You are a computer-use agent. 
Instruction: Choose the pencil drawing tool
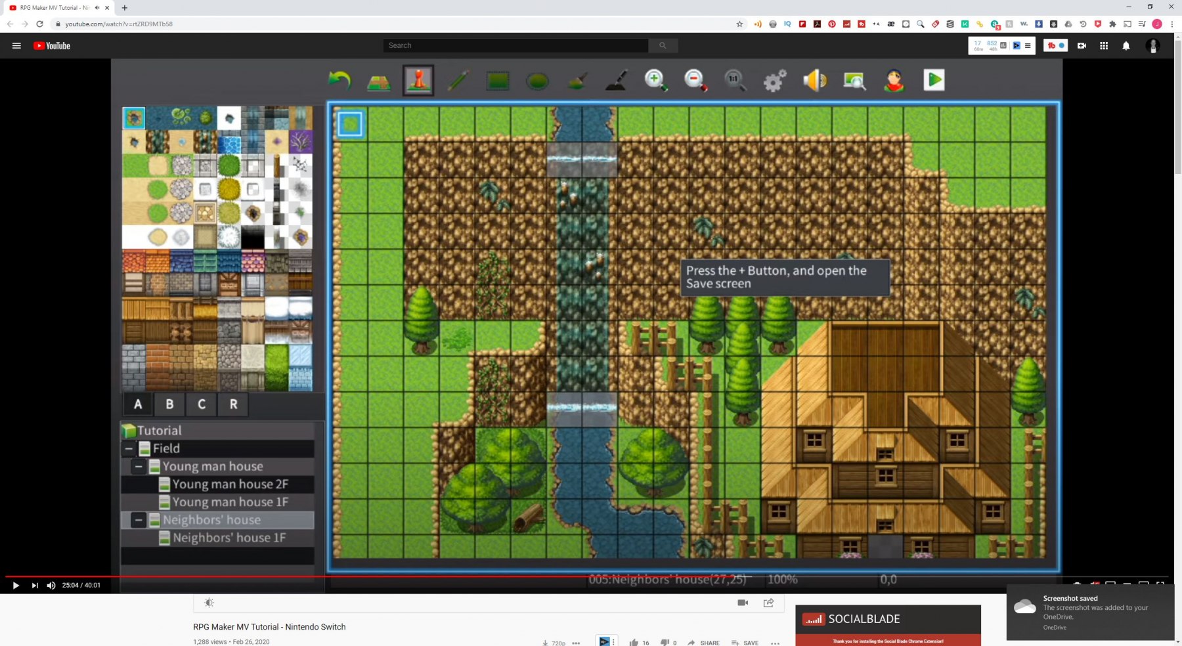(x=458, y=81)
